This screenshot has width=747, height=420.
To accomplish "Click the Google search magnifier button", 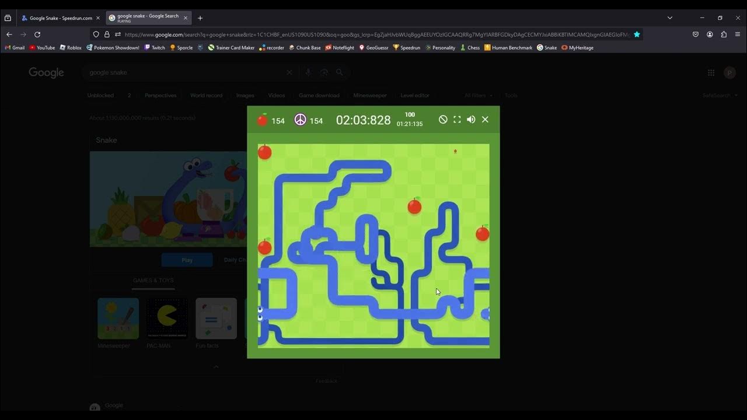I will click(340, 72).
